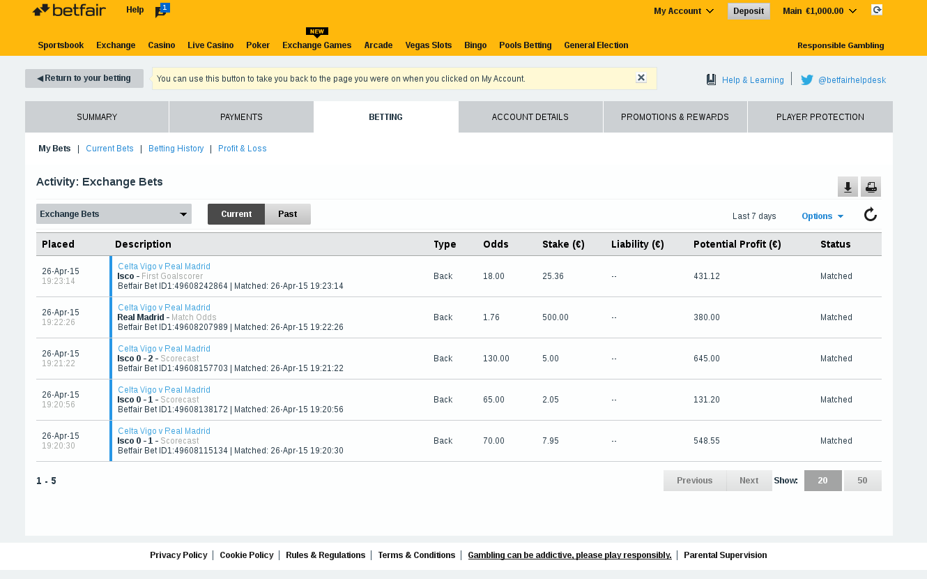Image resolution: width=927 pixels, height=579 pixels.
Task: Go to Sportsbook in the top navigation
Action: [61, 45]
